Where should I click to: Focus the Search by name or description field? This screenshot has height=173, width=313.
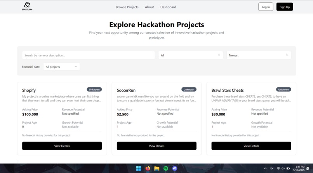89,55
